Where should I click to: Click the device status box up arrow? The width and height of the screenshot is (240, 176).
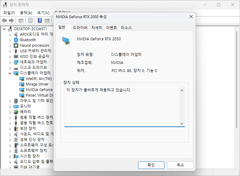pyautogui.click(x=182, y=90)
